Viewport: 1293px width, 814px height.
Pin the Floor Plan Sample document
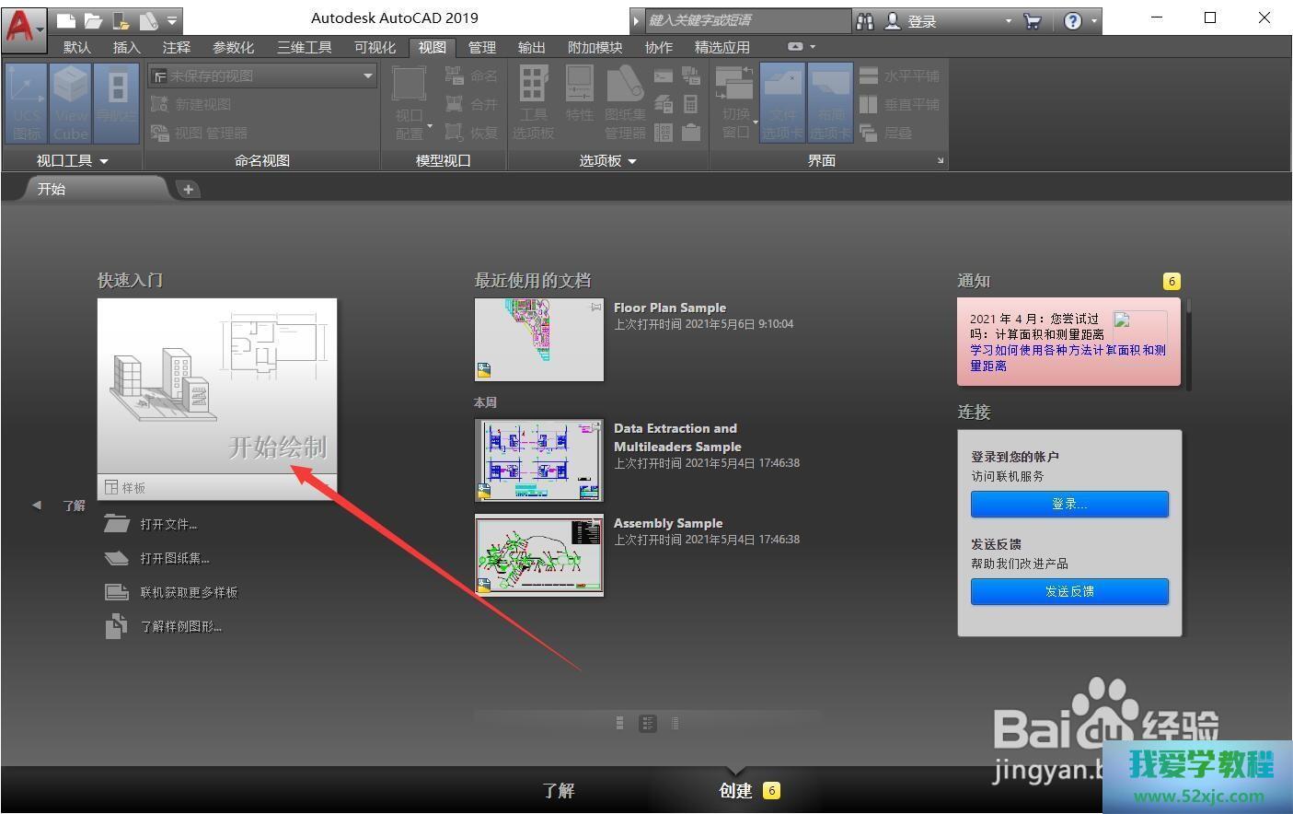pyautogui.click(x=595, y=308)
